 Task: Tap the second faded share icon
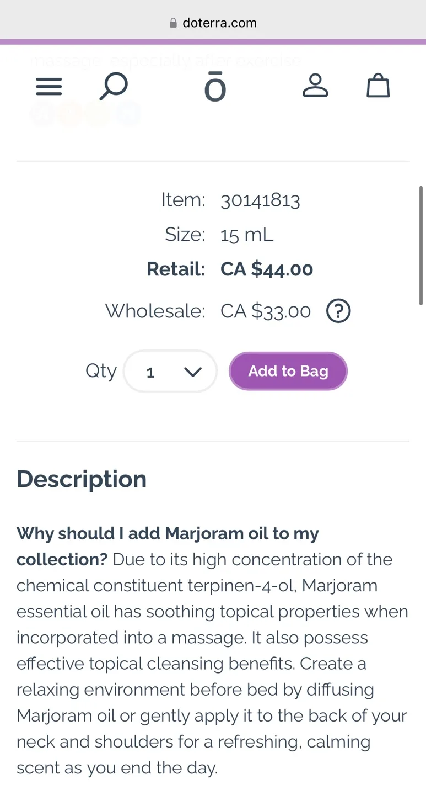70,113
